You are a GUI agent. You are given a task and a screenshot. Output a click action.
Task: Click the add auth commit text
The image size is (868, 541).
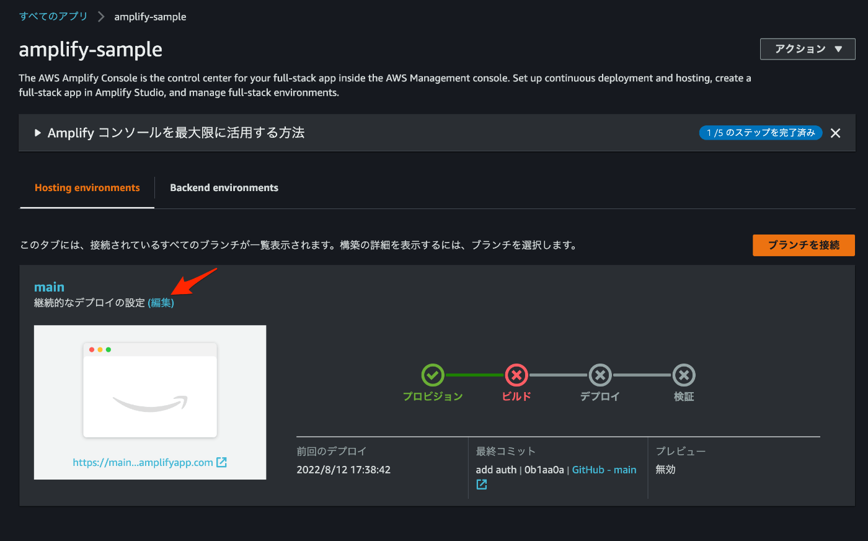(x=496, y=470)
